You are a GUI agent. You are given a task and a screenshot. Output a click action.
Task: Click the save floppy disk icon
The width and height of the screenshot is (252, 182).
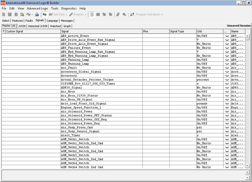10,14
